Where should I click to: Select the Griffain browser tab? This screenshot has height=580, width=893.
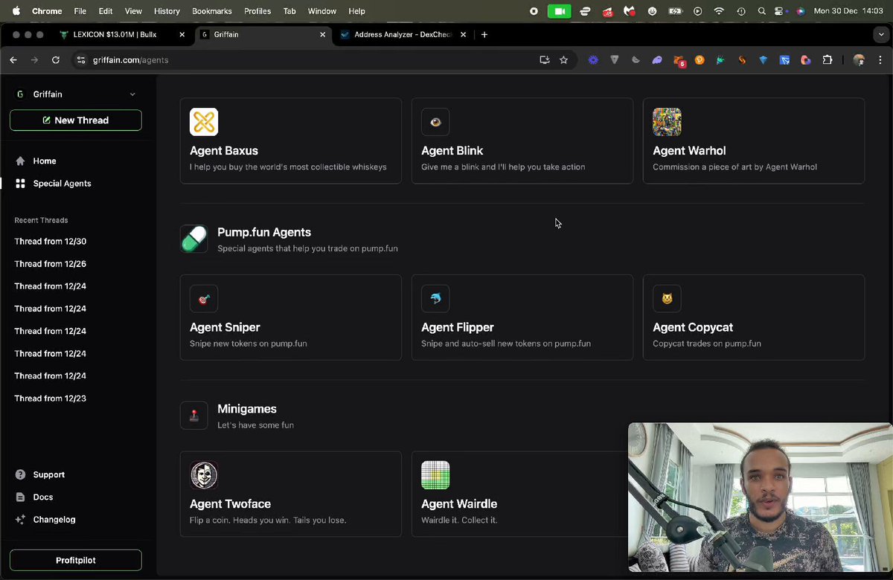pyautogui.click(x=263, y=34)
